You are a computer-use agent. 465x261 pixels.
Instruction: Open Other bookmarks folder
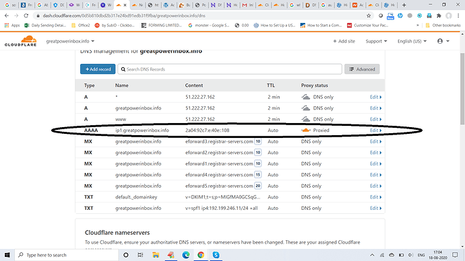pos(443,26)
